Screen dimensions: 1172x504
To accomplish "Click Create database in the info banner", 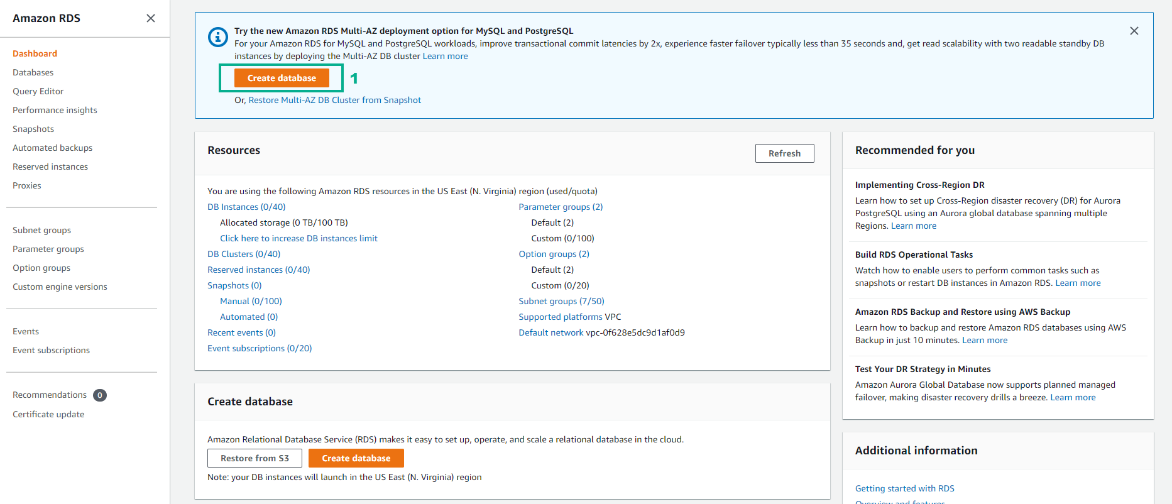I will (282, 78).
